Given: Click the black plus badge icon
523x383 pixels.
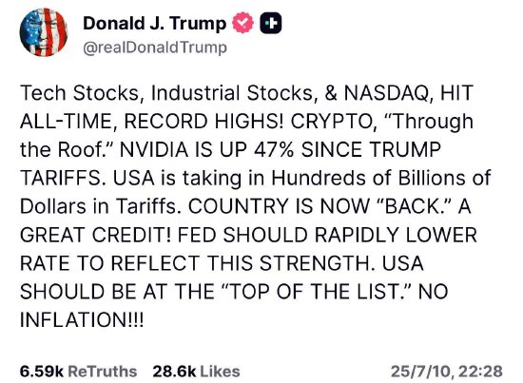Looking at the screenshot, I should pos(270,23).
